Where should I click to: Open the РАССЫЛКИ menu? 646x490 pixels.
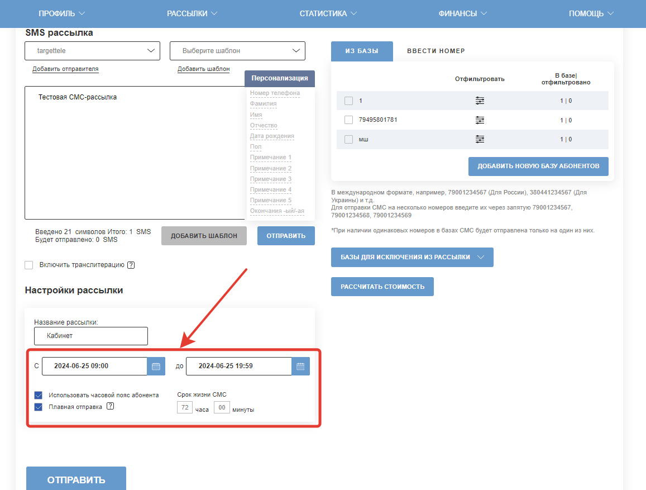[x=192, y=13]
